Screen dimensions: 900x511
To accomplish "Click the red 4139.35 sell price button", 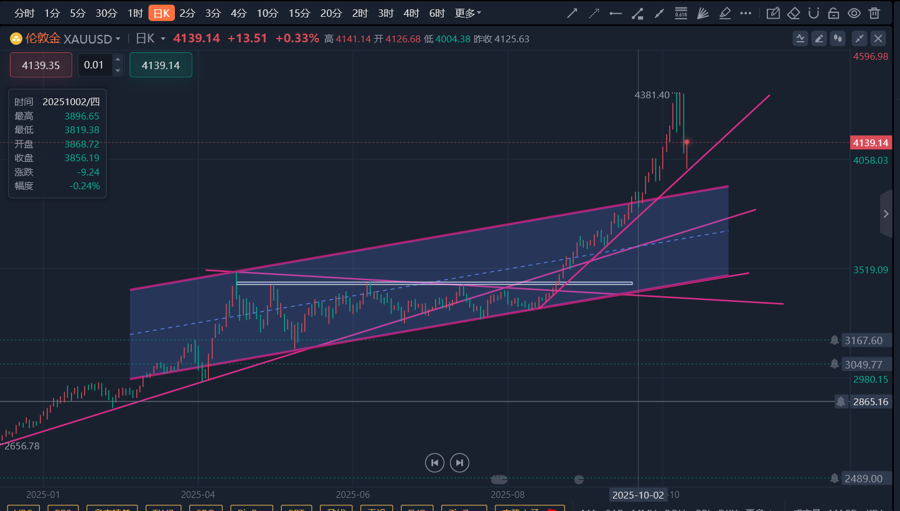I will [41, 65].
